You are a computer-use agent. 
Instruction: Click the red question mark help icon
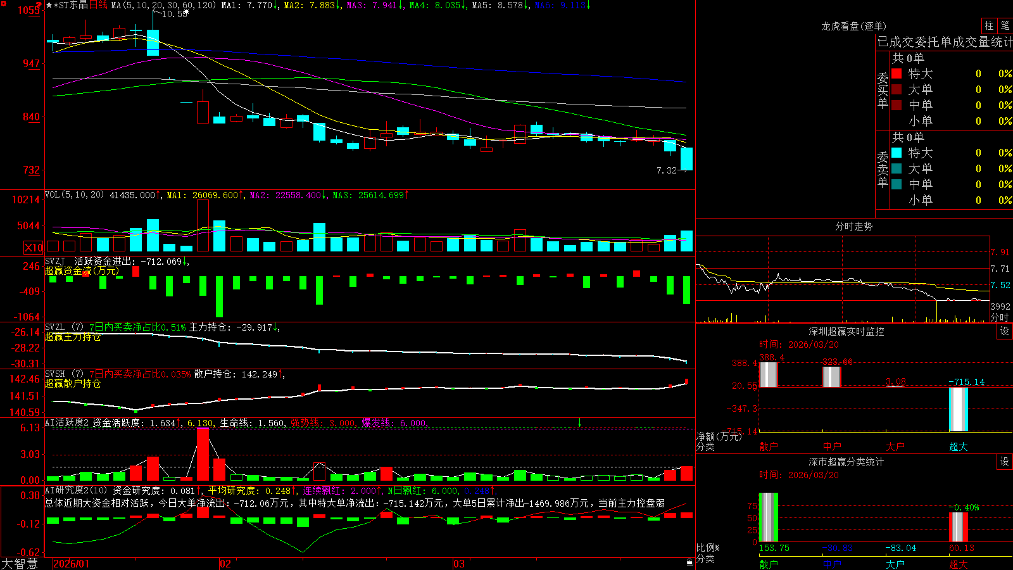click(39, 5)
